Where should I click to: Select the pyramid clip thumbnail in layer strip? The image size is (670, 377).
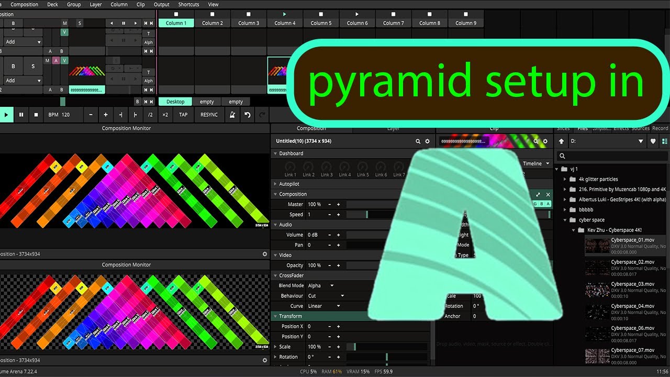(x=87, y=71)
